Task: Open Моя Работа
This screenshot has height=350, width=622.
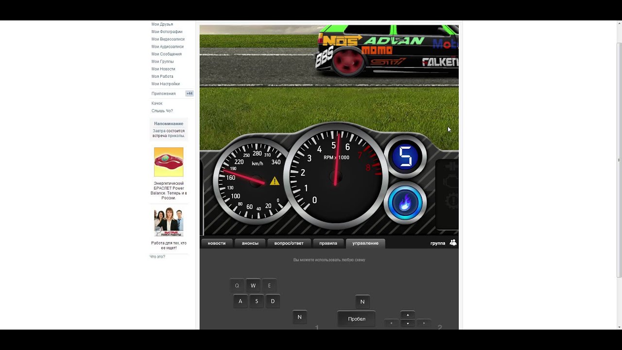Action: pyautogui.click(x=162, y=76)
